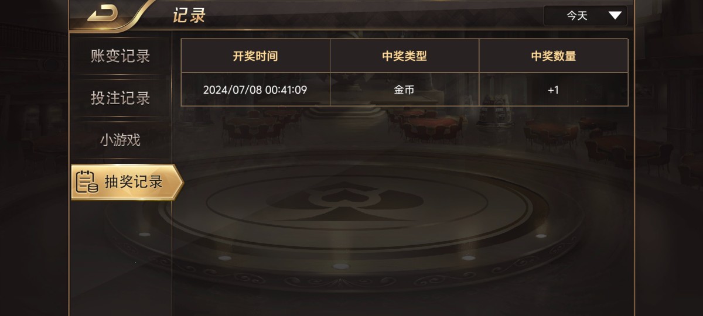Screen dimensions: 703x316
Task: Open the 小游戏 records tab
Action: pos(120,140)
